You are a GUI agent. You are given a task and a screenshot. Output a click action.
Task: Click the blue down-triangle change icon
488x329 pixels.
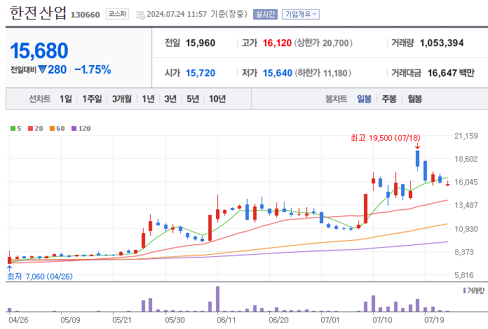click(42, 69)
